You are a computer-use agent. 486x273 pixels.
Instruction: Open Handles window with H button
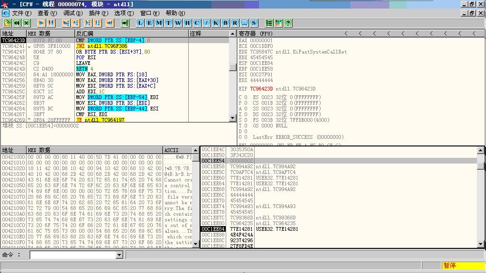coord(187,23)
